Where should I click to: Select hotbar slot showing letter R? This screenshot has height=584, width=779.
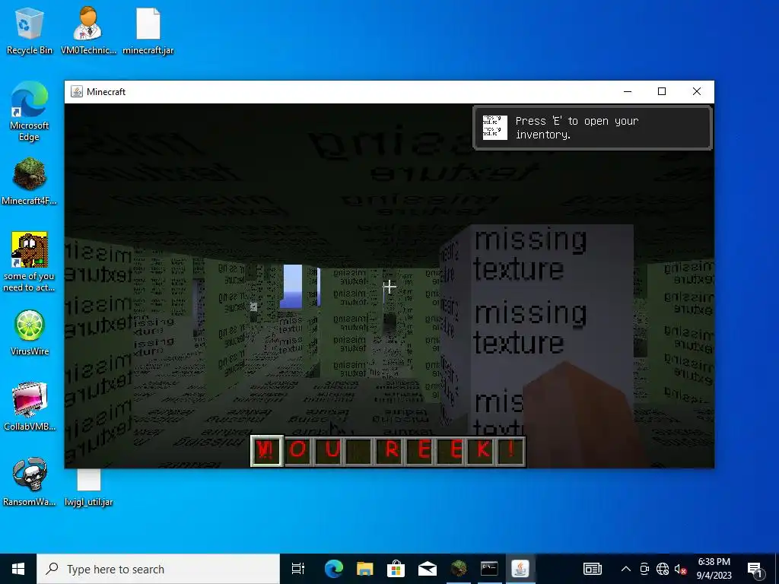pos(389,451)
